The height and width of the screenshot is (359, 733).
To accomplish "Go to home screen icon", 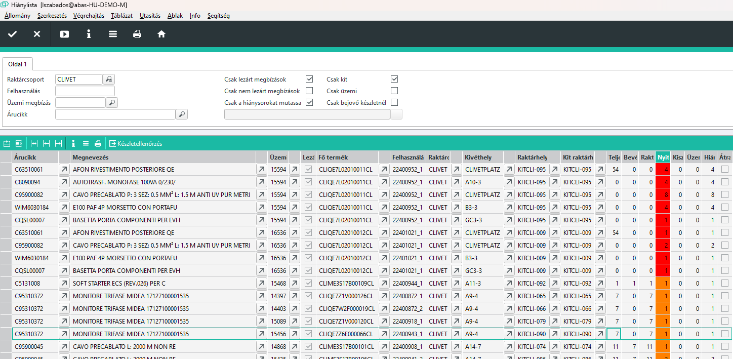I will (x=161, y=34).
